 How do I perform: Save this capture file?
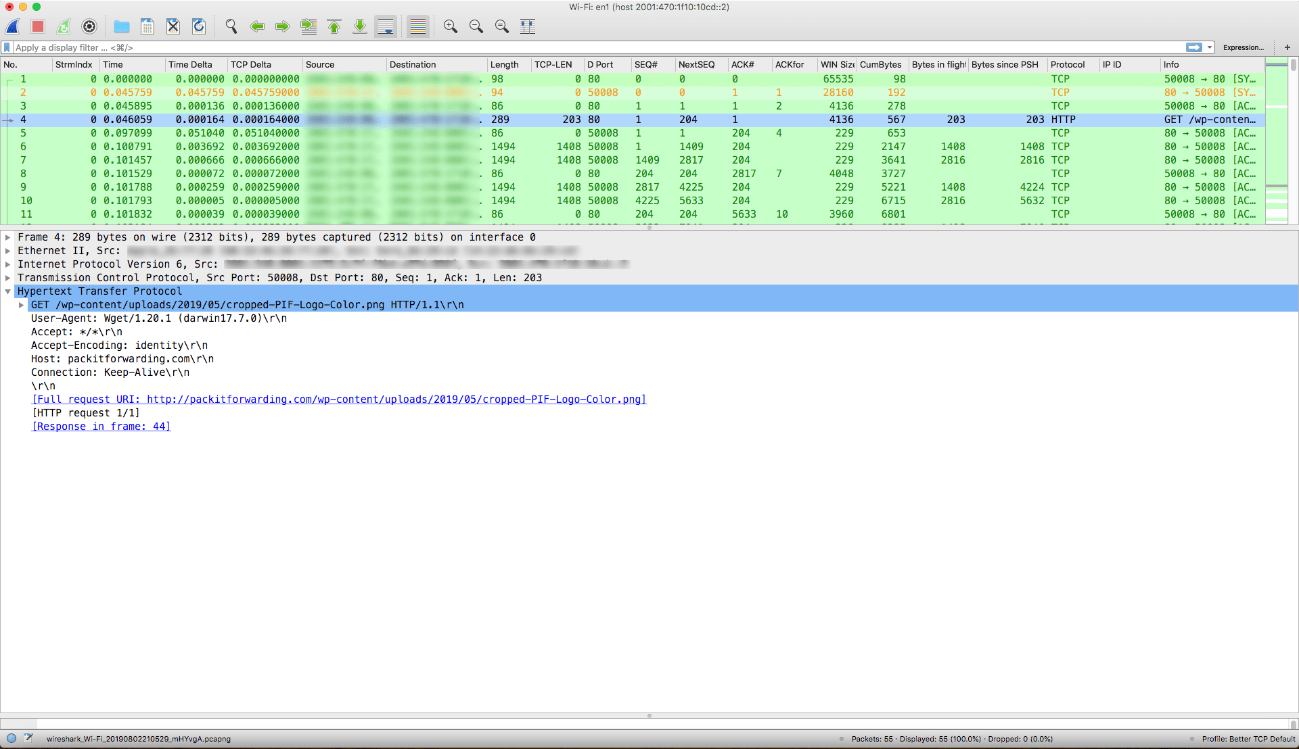coord(147,26)
